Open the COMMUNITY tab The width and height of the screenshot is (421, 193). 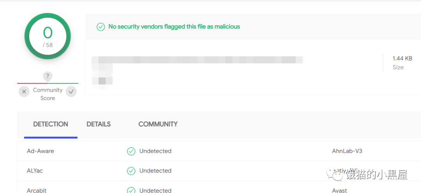[158, 124]
